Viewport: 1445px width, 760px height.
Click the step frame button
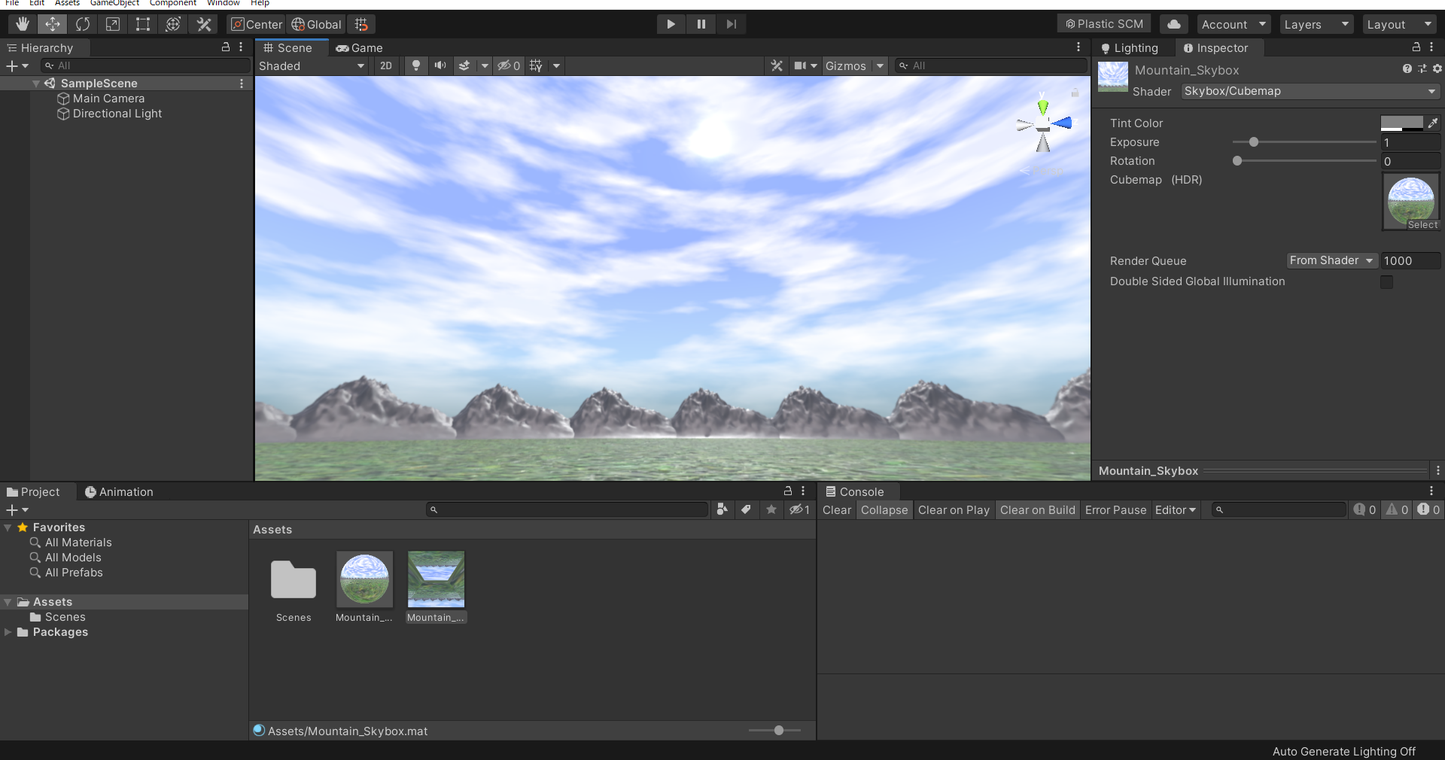tap(731, 23)
